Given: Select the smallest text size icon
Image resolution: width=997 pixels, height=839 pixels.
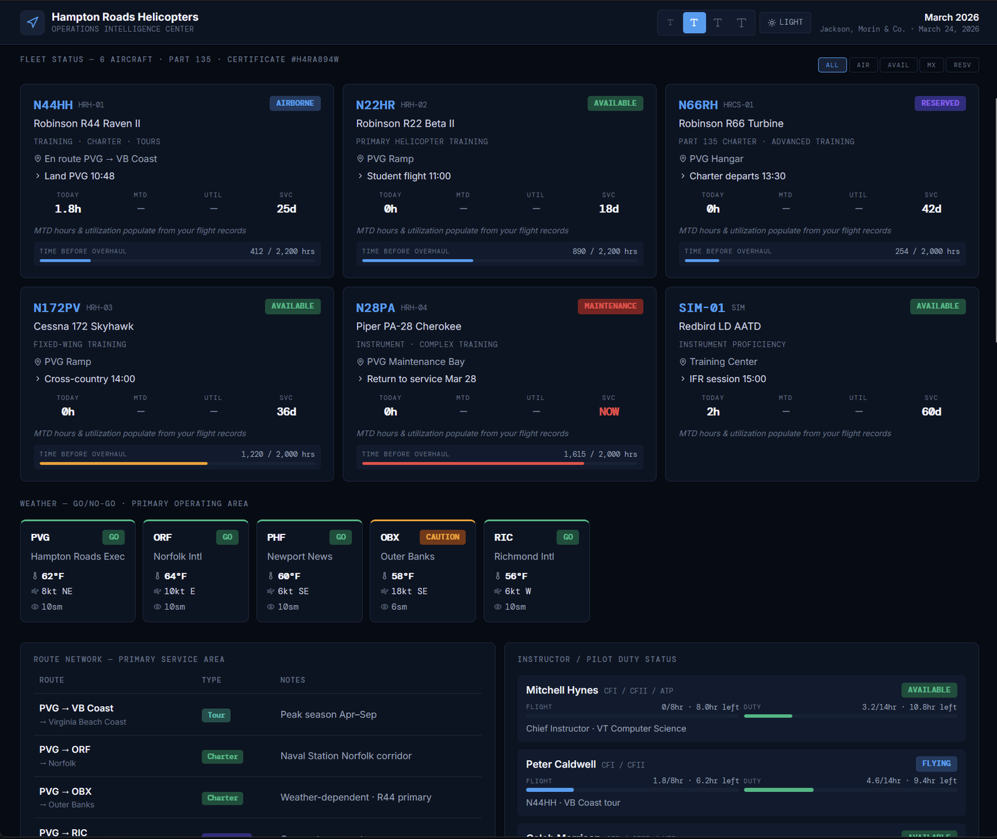Looking at the screenshot, I should click(x=670, y=23).
